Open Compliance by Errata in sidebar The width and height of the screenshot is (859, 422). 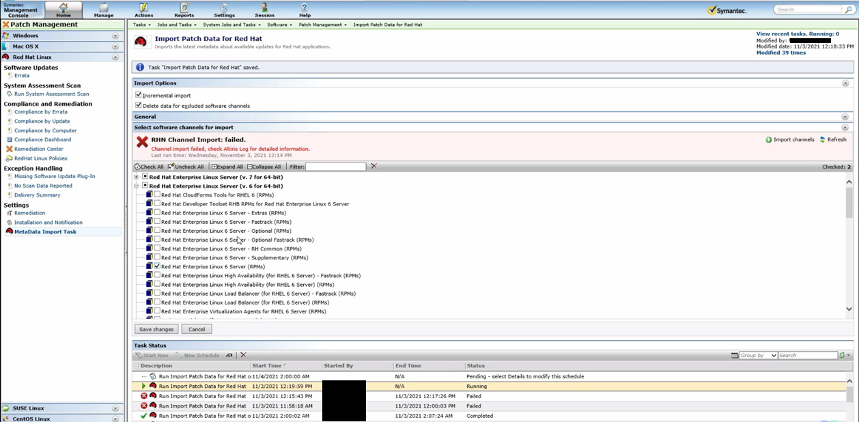click(x=41, y=112)
